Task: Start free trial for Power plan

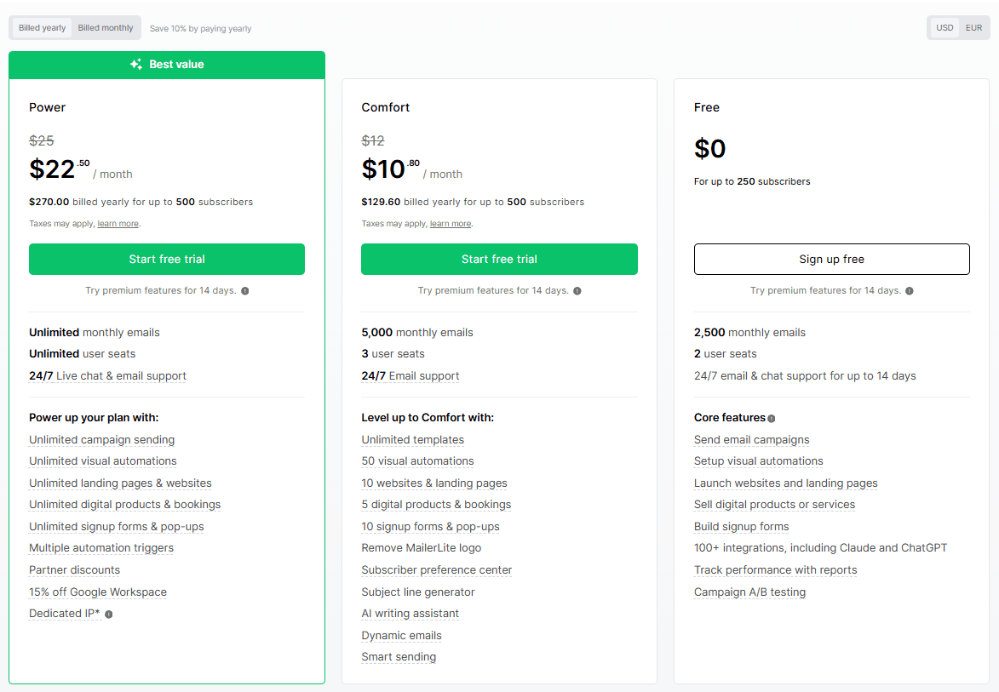Action: tap(167, 259)
